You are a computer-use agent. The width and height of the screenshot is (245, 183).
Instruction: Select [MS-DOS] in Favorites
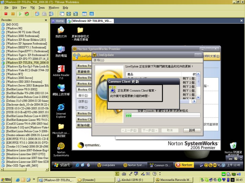(12, 24)
